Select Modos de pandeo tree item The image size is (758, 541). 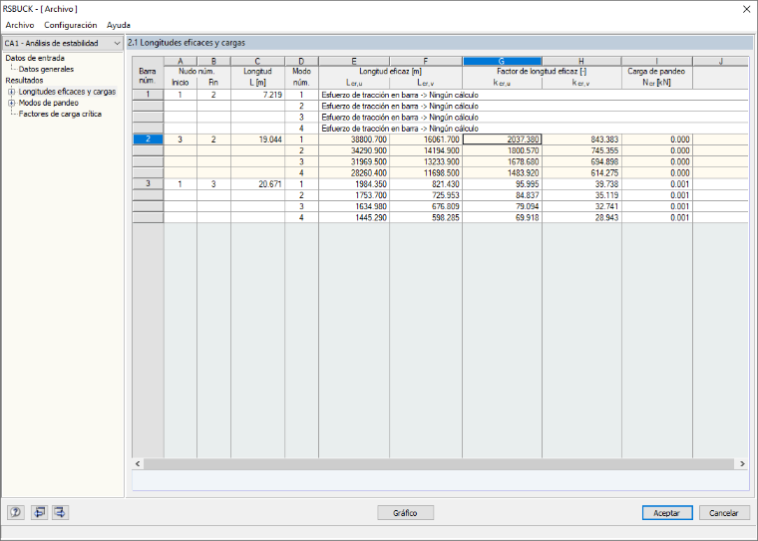(48, 103)
